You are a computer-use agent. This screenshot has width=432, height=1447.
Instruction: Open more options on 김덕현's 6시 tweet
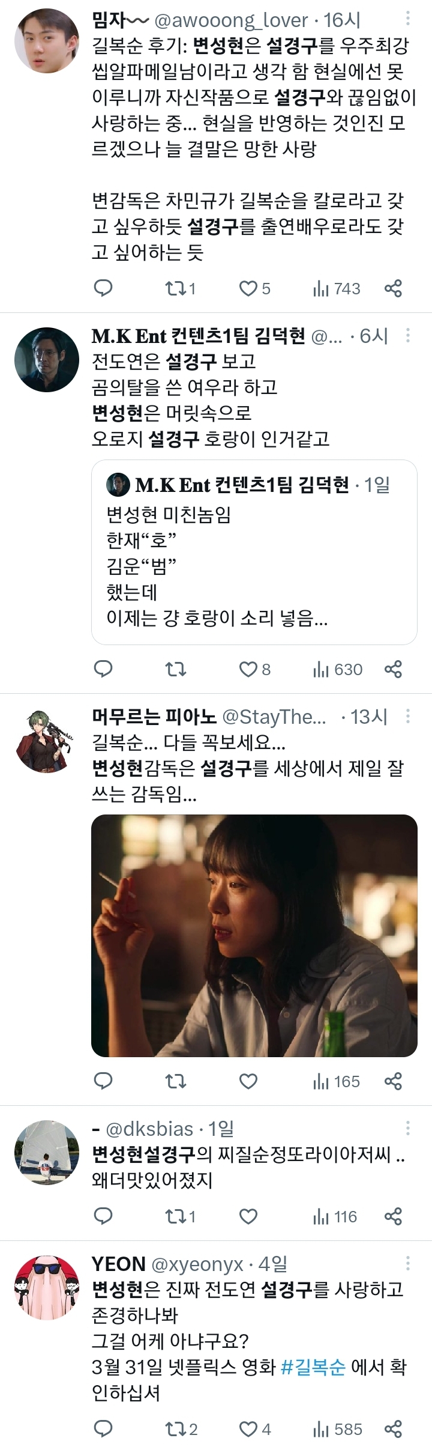pyautogui.click(x=408, y=335)
